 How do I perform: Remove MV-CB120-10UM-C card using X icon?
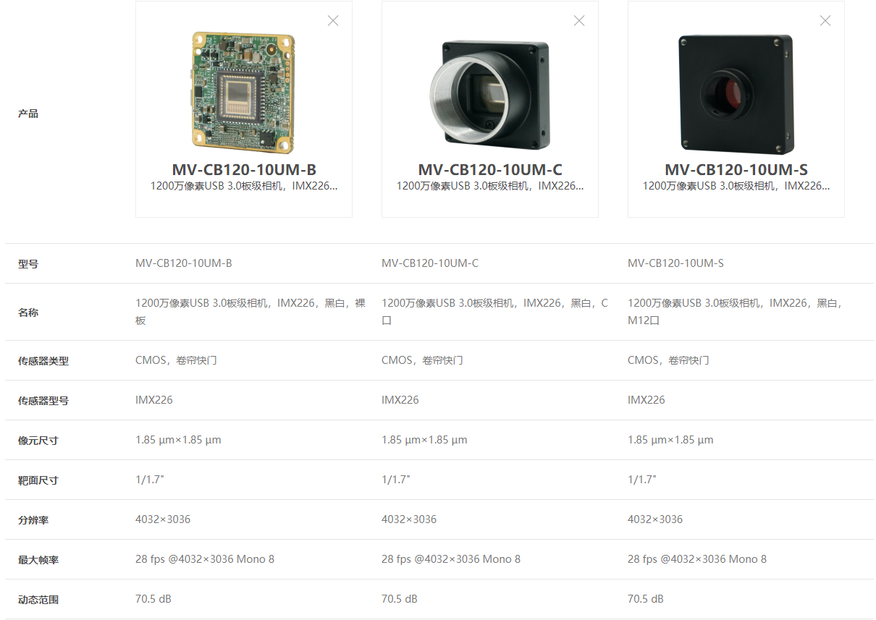pos(579,21)
